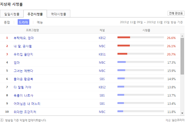Select the 주간시청률 tab
Screen dimensions: 186x124
coord(35,14)
